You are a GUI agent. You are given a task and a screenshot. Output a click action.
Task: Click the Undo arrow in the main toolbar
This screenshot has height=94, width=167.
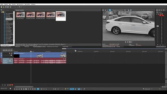19,7
